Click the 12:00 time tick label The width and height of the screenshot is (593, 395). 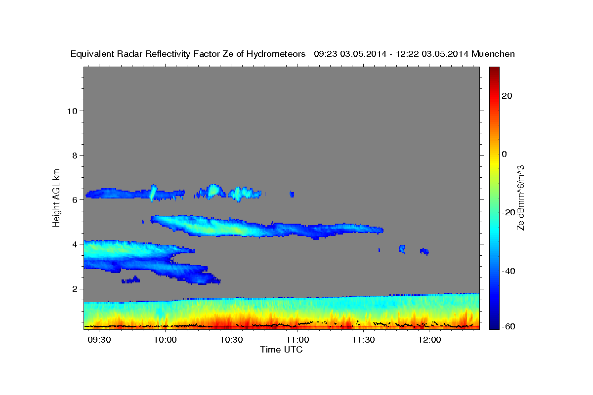point(429,341)
